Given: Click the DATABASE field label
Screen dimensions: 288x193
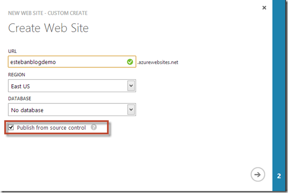Looking at the screenshot, I should point(20,98).
